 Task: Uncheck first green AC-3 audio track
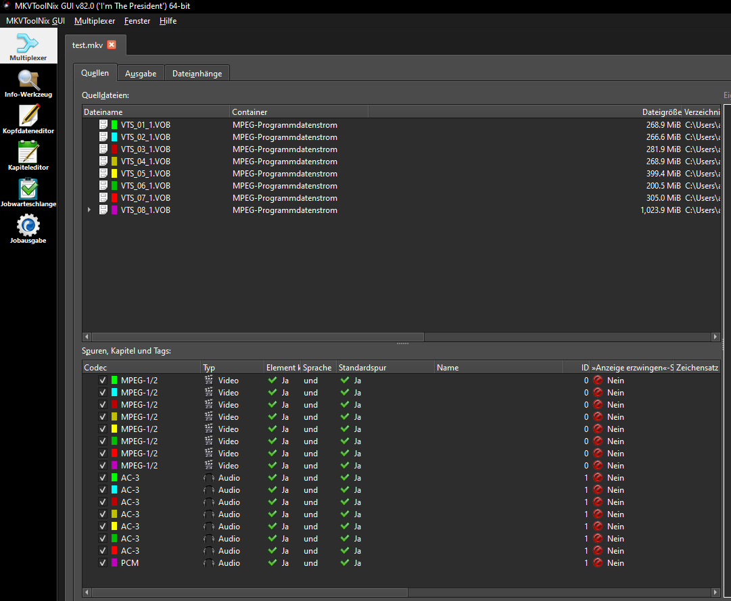tap(103, 477)
